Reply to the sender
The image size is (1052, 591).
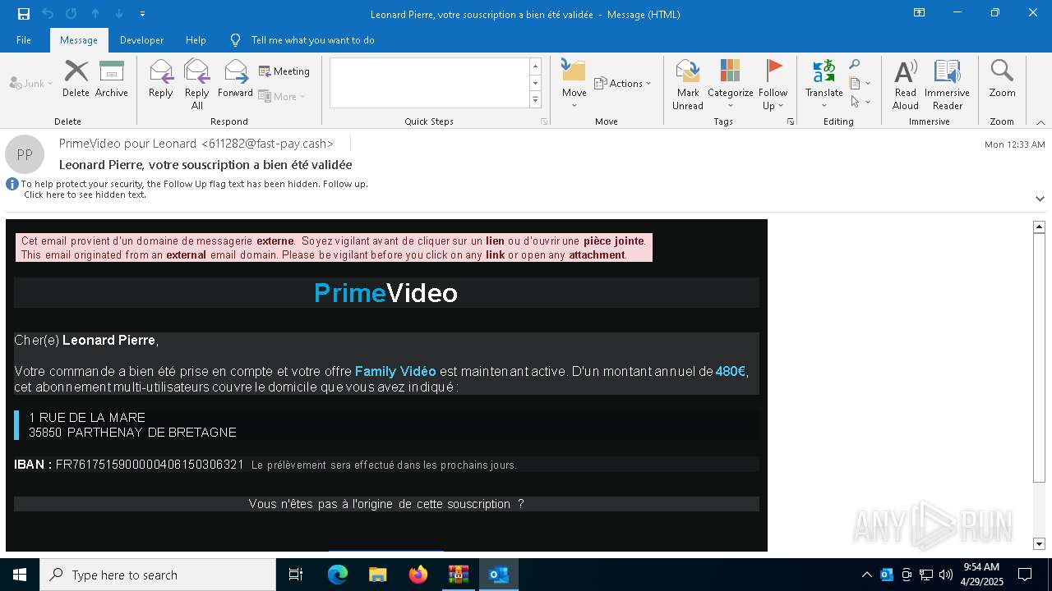[161, 80]
